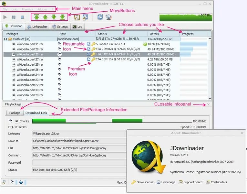Image resolution: width=247 pixels, height=194 pixels.
Task: Select the Package tab in infopanel
Action: [15, 113]
